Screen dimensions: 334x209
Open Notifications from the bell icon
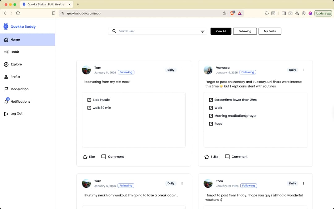tap(6, 101)
